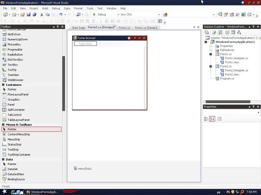Start debugging with the green play icon

click(94, 14)
